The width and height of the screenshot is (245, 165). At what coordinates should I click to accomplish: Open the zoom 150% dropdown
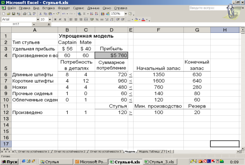point(126,14)
